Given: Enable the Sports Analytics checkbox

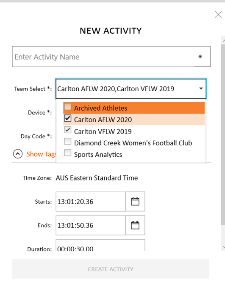Looking at the screenshot, I should 67,153.
